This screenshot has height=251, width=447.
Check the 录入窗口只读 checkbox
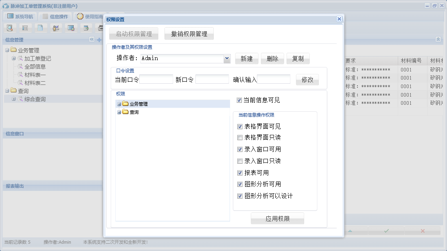point(240,161)
